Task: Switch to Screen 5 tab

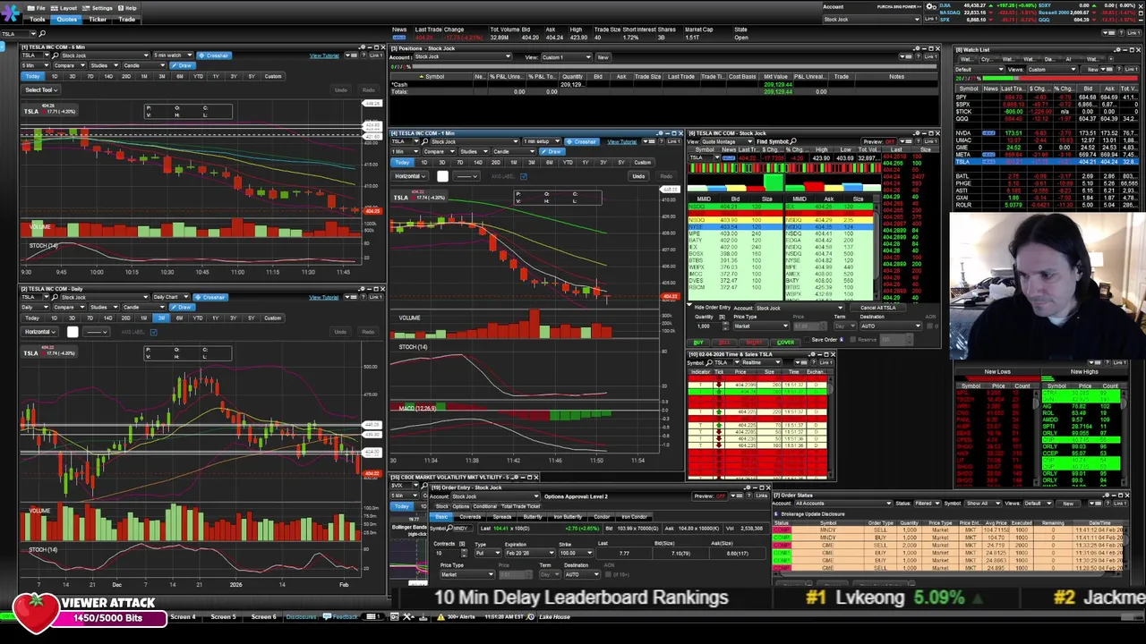Action: point(223,617)
